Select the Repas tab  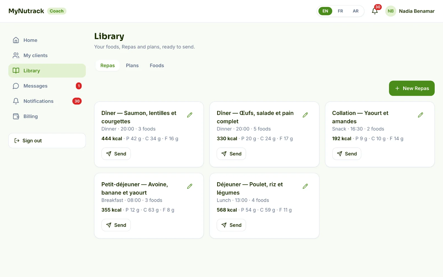pyautogui.click(x=107, y=66)
